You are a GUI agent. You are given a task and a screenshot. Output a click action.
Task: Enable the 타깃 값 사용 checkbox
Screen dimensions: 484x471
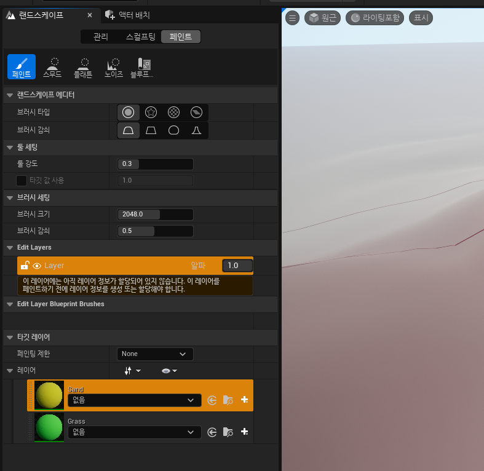22,181
